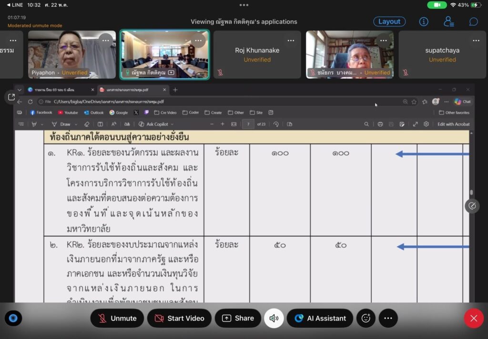Image resolution: width=488 pixels, height=339 pixels.
Task: Click the red leave meeting button
Action: point(474,318)
